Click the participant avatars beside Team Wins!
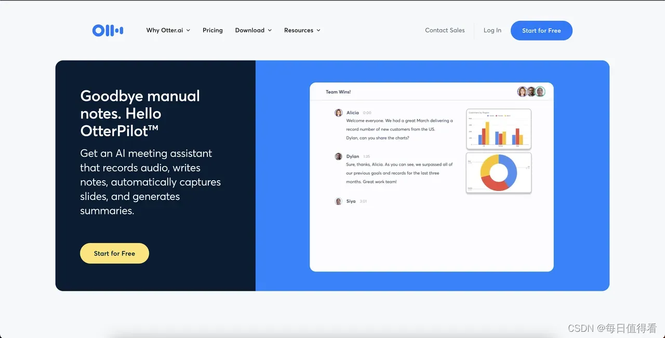 (531, 92)
